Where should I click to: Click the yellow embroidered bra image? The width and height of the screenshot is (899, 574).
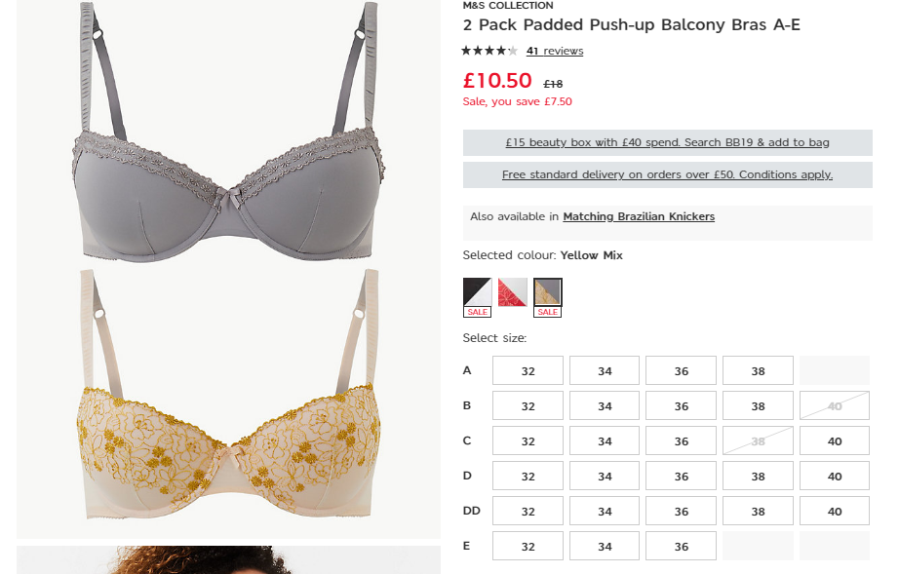pos(228,394)
